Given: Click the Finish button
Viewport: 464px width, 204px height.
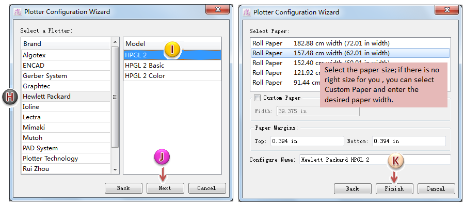Looking at the screenshot, I should 394,189.
